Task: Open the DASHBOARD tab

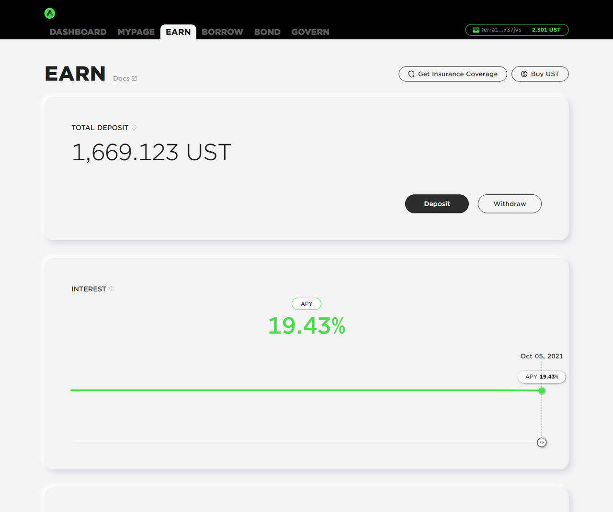Action: click(x=78, y=32)
